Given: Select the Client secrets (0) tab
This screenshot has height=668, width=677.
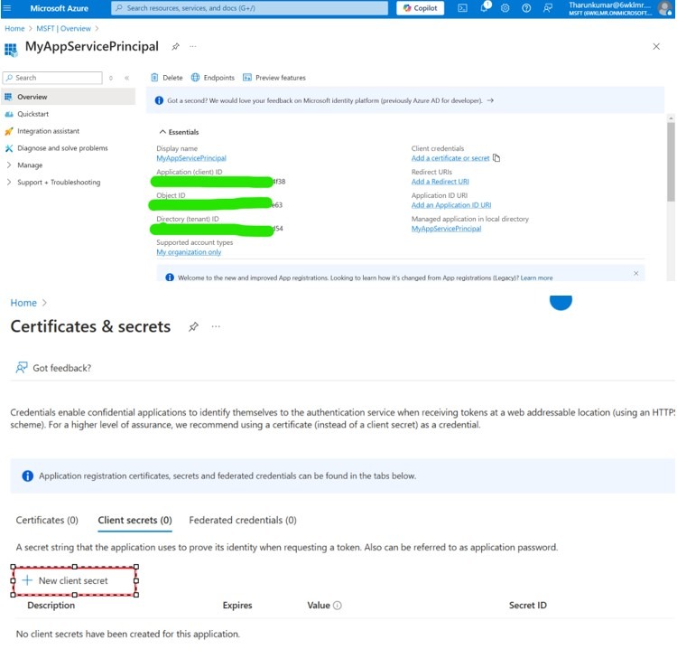Looking at the screenshot, I should (x=134, y=520).
